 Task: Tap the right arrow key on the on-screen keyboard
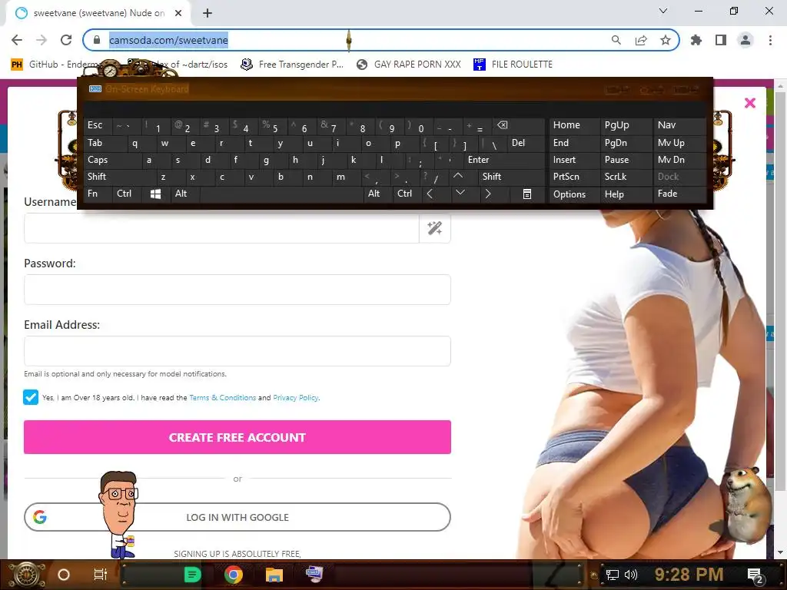(488, 194)
